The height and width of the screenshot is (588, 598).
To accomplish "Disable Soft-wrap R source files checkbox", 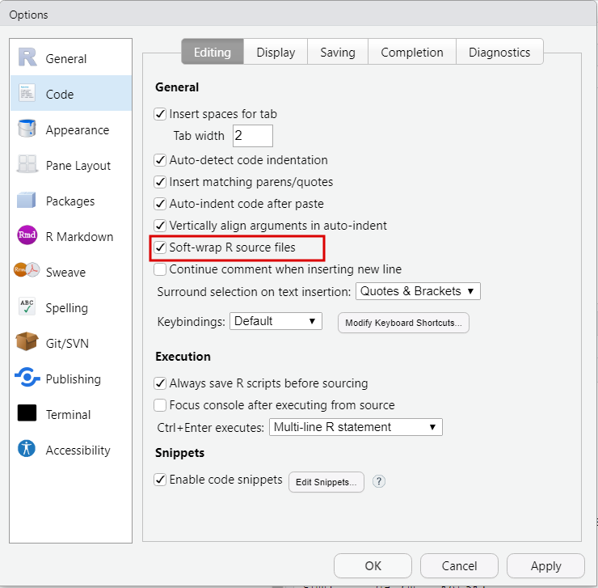I will coord(160,247).
